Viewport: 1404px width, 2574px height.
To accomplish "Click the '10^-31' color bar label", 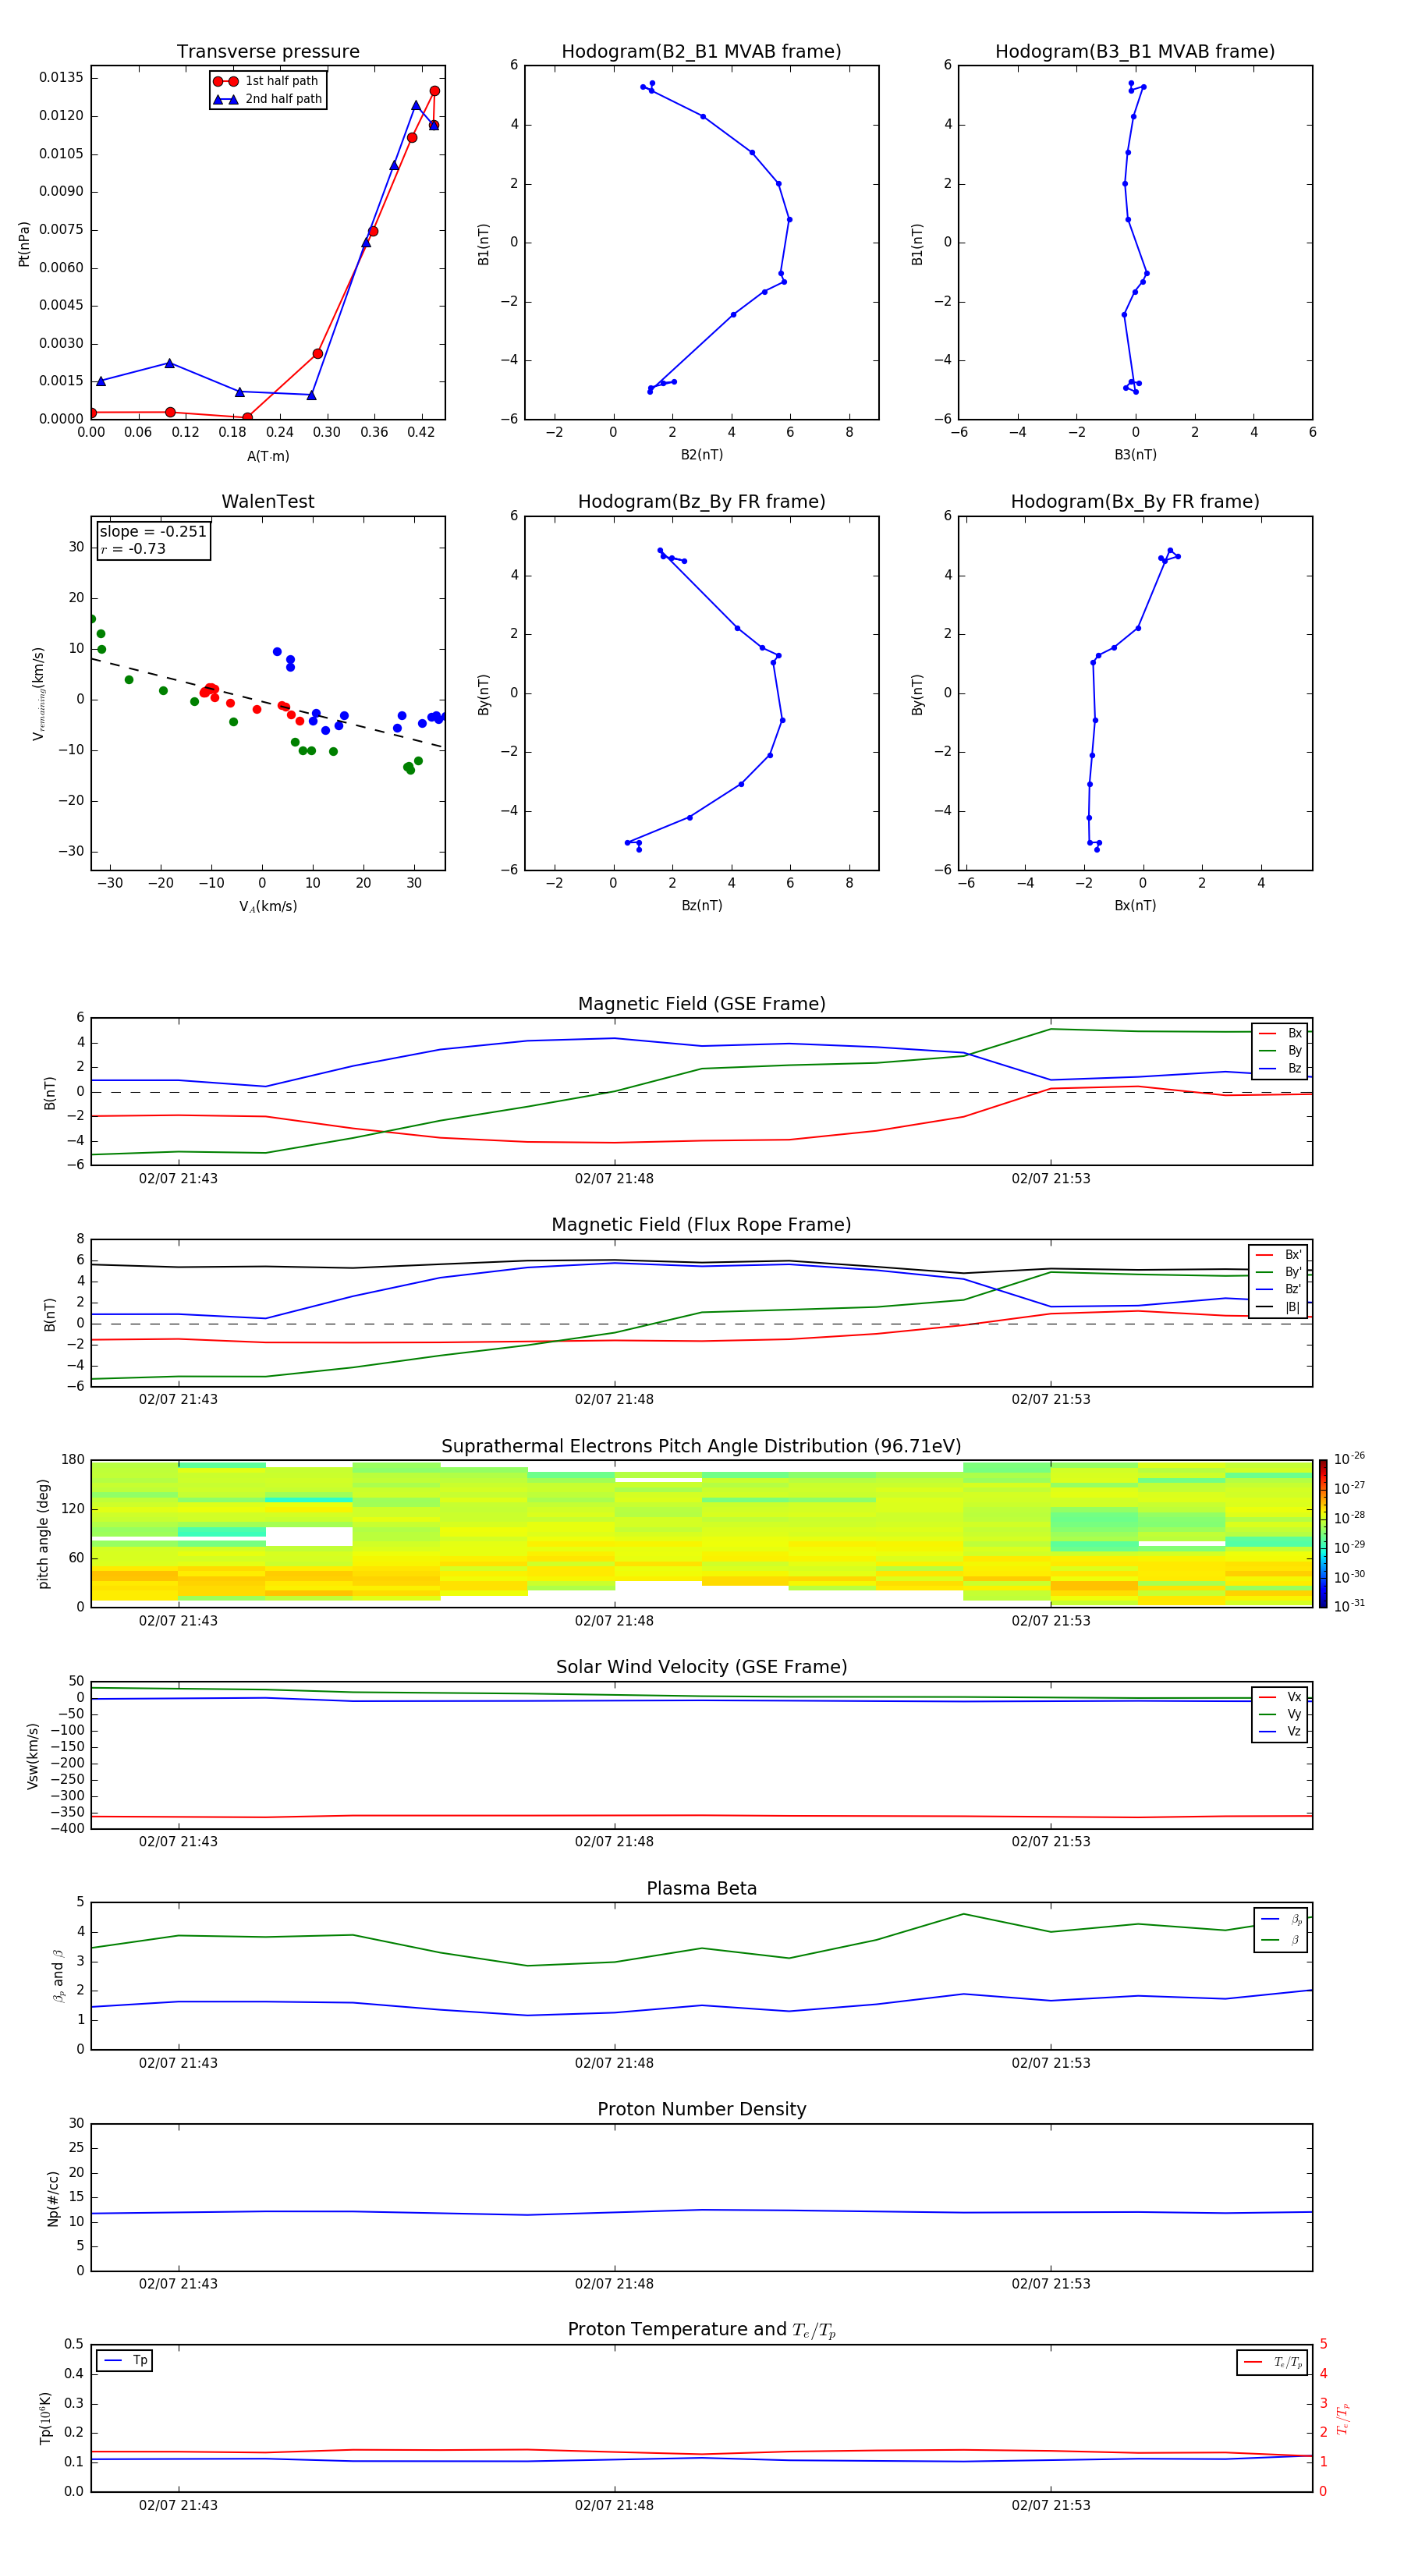I will coord(1349,1606).
